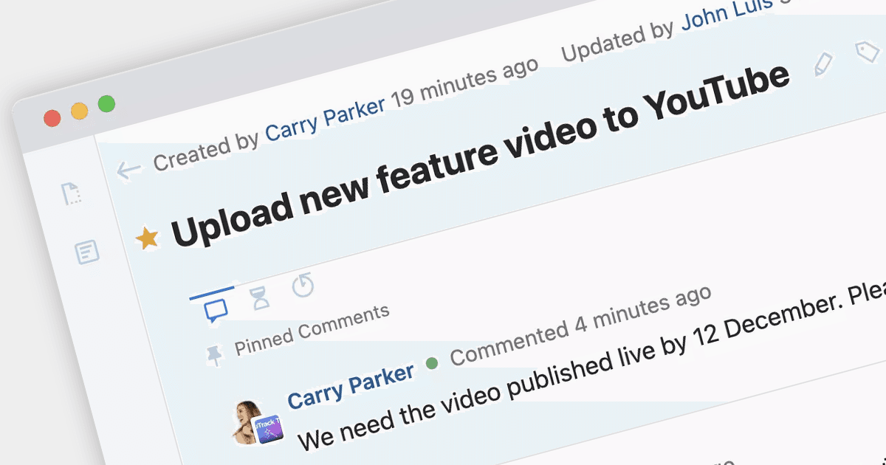This screenshot has width=886, height=465.
Task: Open the notes list sidebar icon
Action: 87,252
